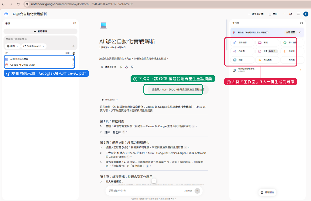Open the profile avatar labeled F

[306, 14]
